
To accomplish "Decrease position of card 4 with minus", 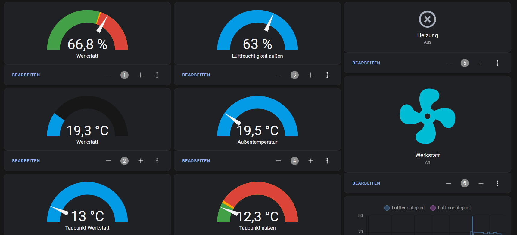I will point(279,161).
